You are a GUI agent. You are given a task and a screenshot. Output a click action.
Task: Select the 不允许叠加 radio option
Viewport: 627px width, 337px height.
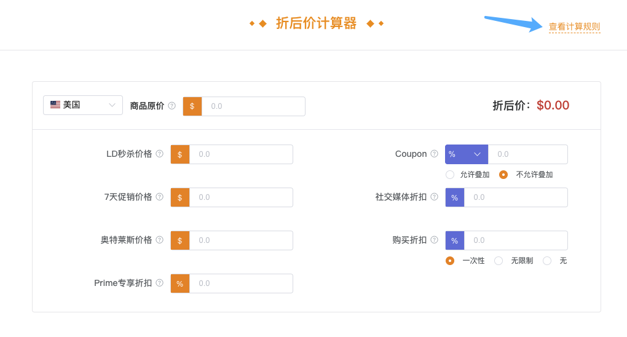(503, 175)
